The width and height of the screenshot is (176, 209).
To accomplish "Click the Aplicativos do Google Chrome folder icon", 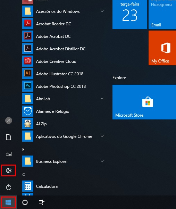I will 28,136.
